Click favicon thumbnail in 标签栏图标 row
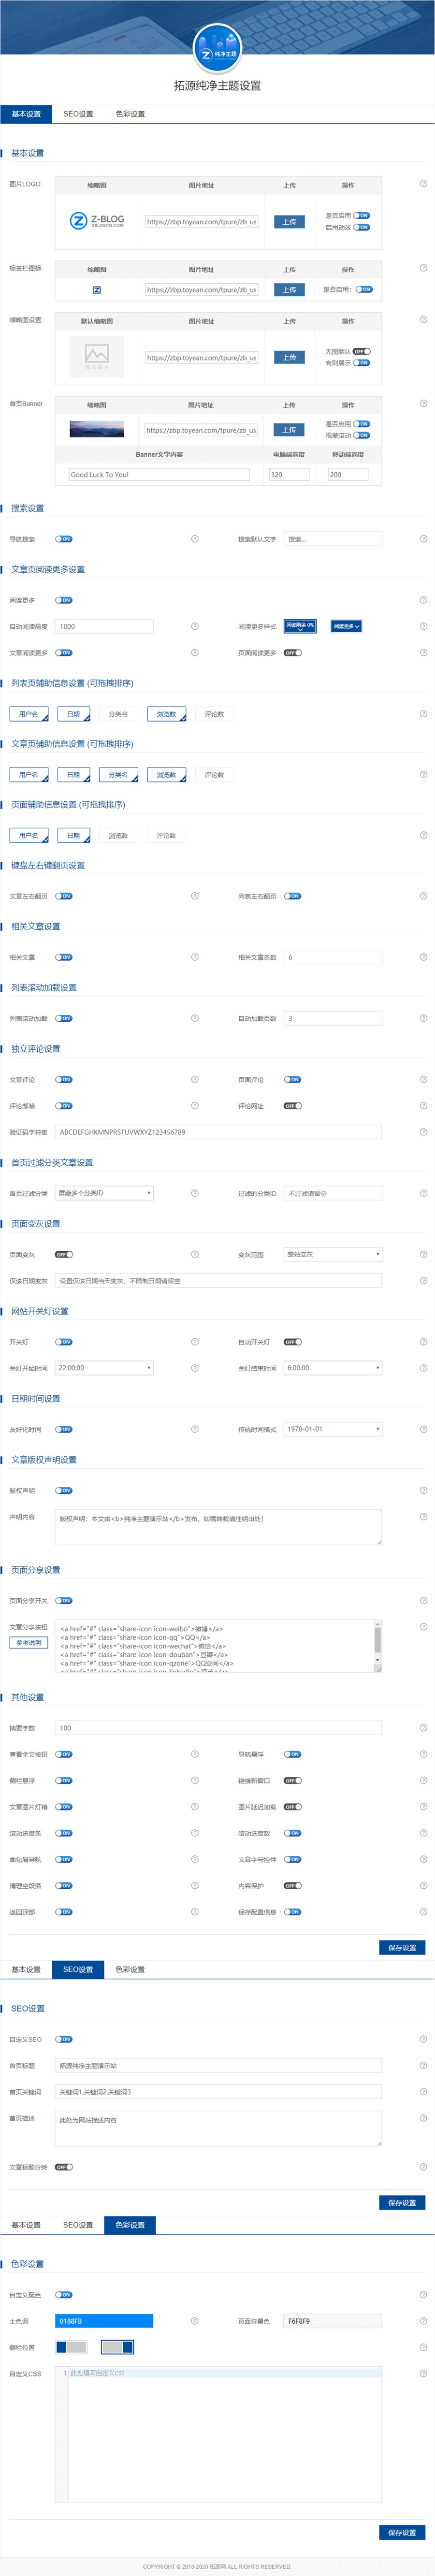The image size is (435, 2576). [x=97, y=290]
